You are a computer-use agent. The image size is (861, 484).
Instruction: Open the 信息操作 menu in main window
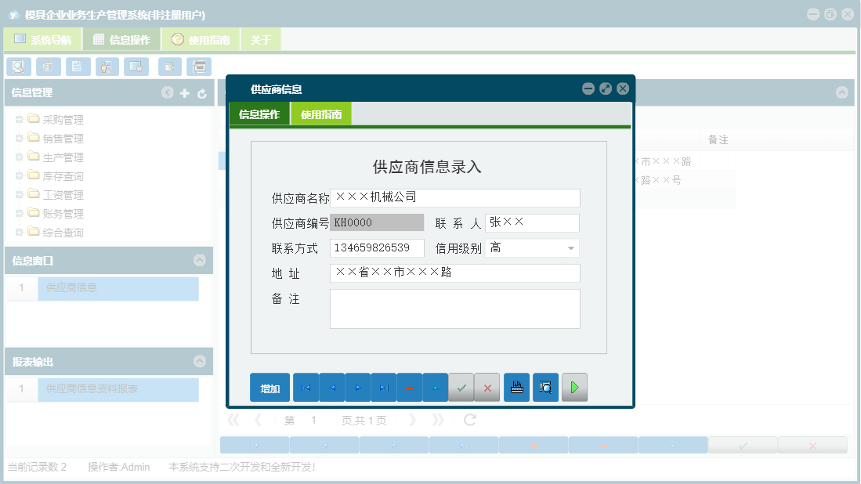(x=122, y=39)
